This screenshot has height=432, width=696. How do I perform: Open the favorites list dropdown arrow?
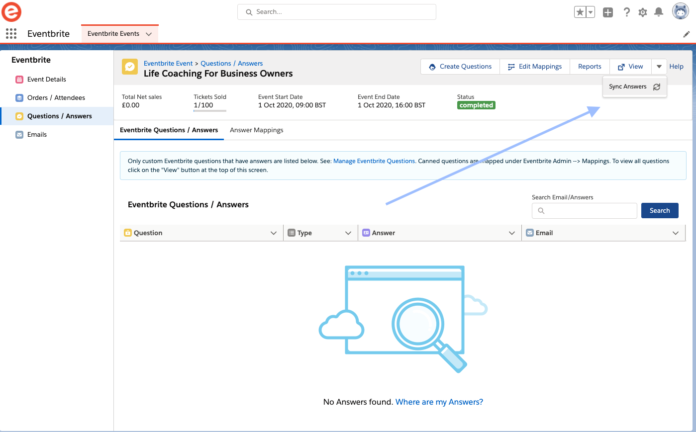591,12
